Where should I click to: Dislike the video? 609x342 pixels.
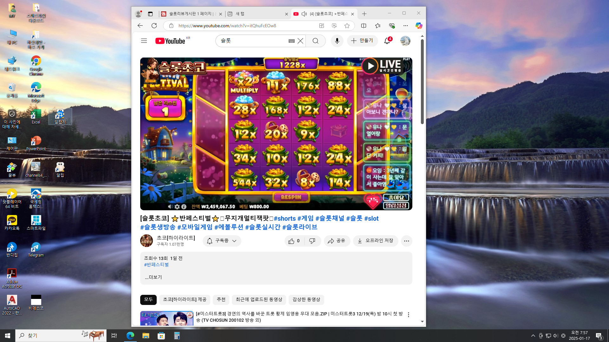click(312, 241)
